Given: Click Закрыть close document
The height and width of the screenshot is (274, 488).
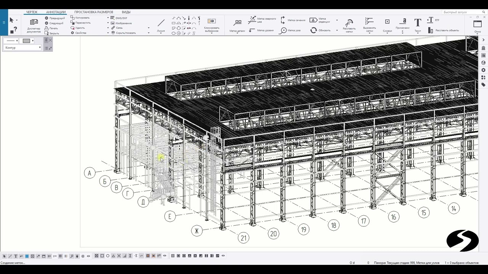Looking at the screenshot, I should [x=51, y=33].
